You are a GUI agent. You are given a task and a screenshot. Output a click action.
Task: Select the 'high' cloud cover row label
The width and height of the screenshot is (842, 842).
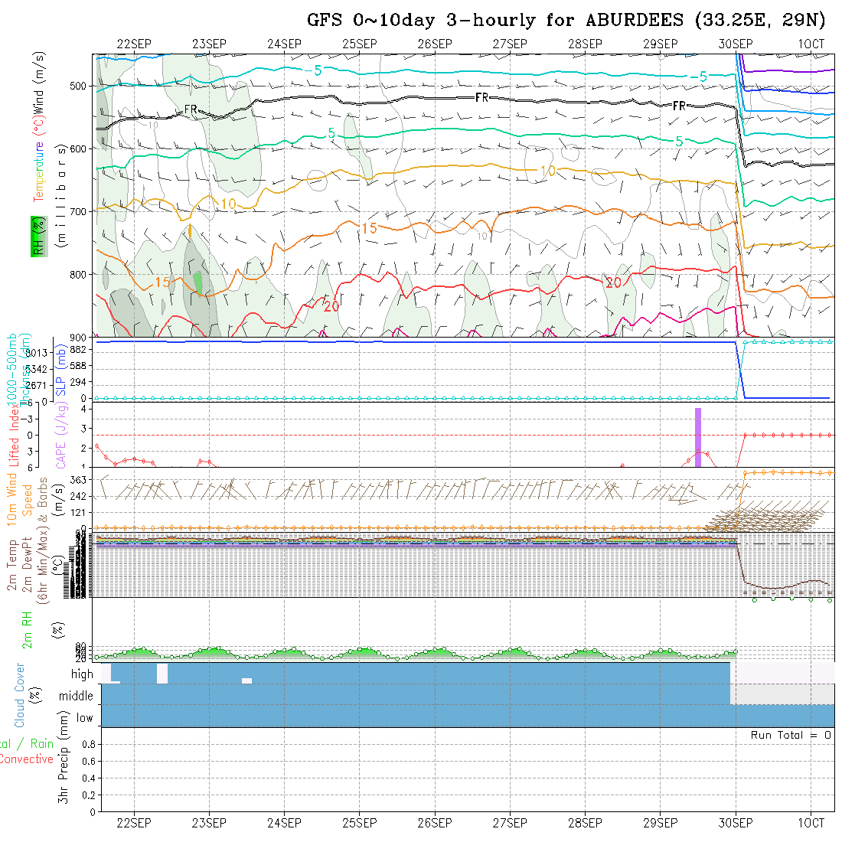point(82,674)
